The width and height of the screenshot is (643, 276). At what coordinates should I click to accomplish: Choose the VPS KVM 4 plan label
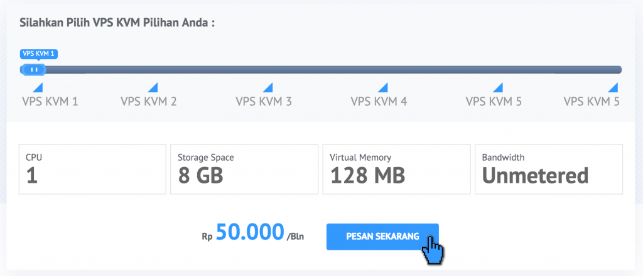tap(379, 101)
